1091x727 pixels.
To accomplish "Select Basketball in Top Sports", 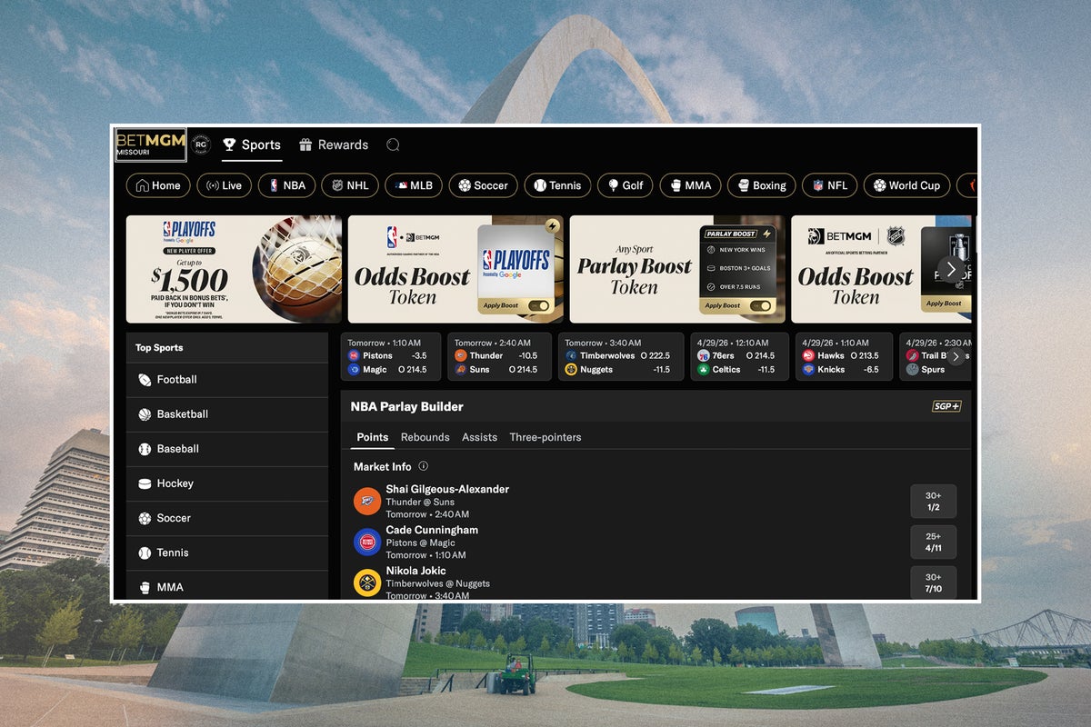I will pos(227,414).
